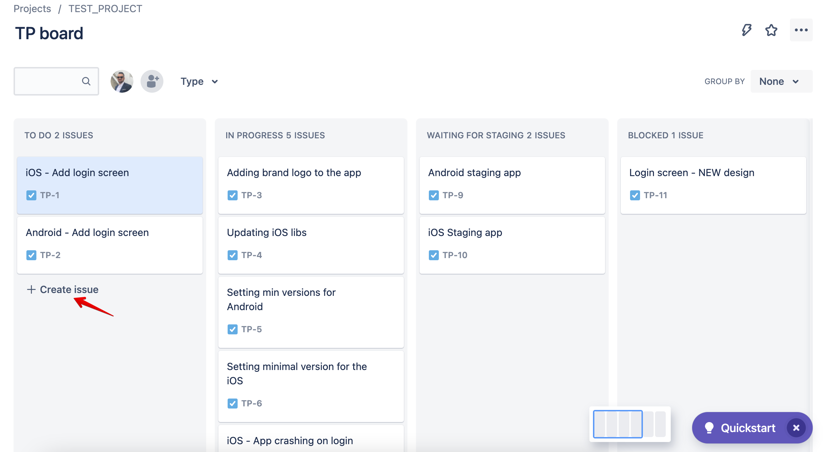Click the task type icon on TP-11
This screenshot has width=827, height=452.
tap(635, 195)
